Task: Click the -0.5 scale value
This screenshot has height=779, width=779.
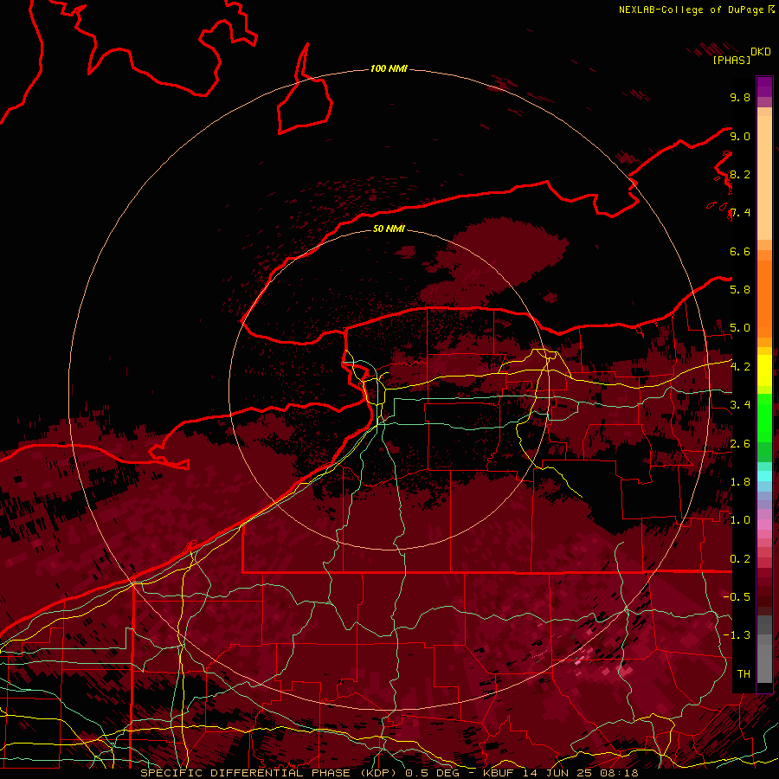Action: (737, 597)
